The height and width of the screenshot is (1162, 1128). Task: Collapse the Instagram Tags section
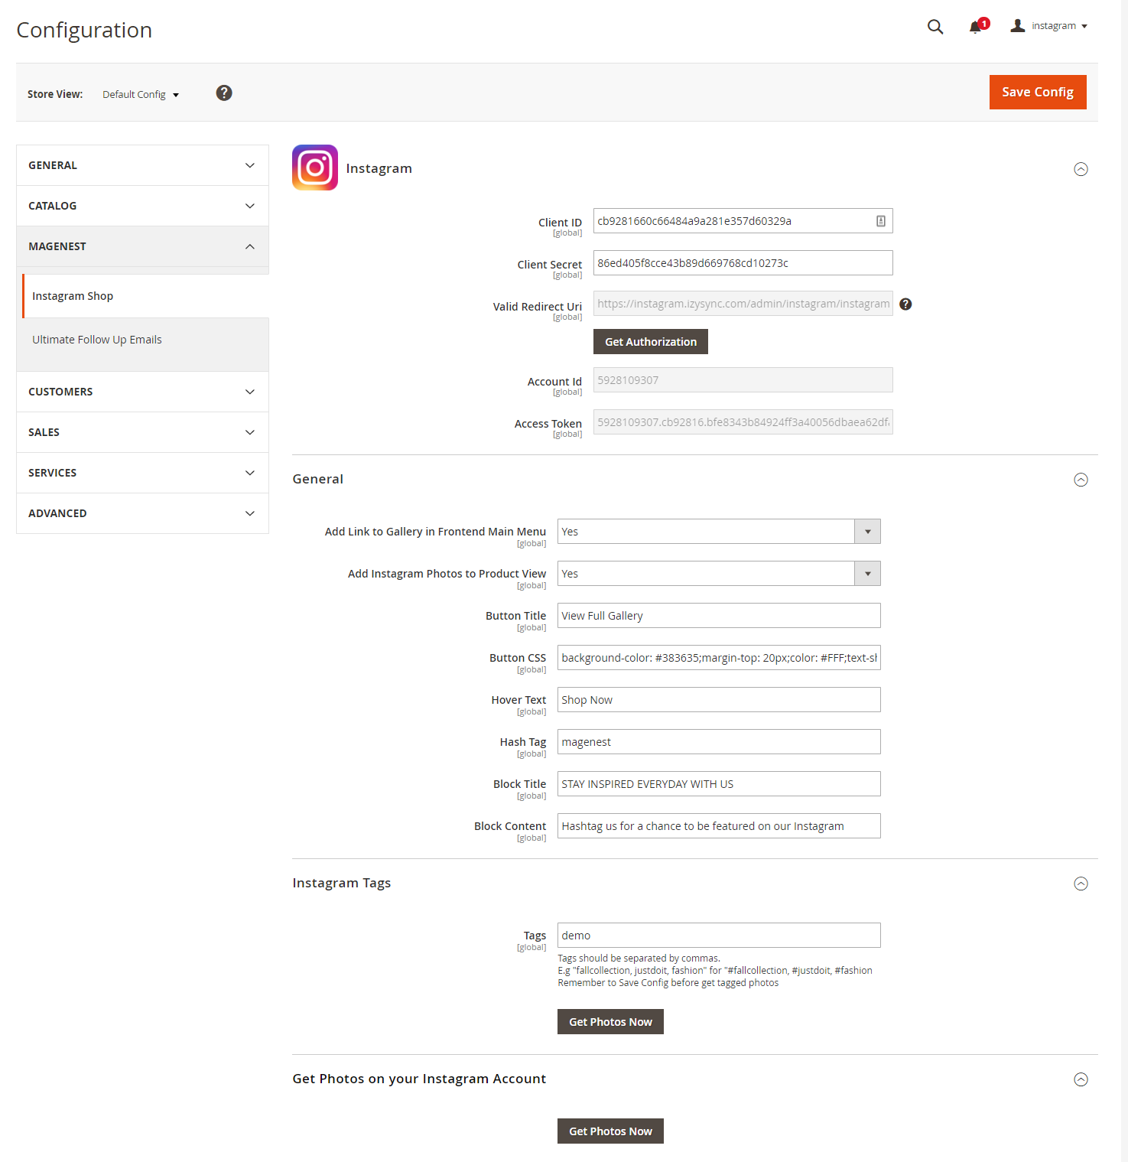tap(1081, 884)
